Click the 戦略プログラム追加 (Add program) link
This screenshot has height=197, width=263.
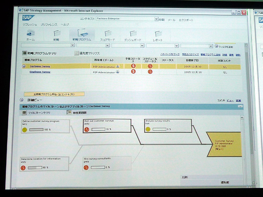click(210, 55)
